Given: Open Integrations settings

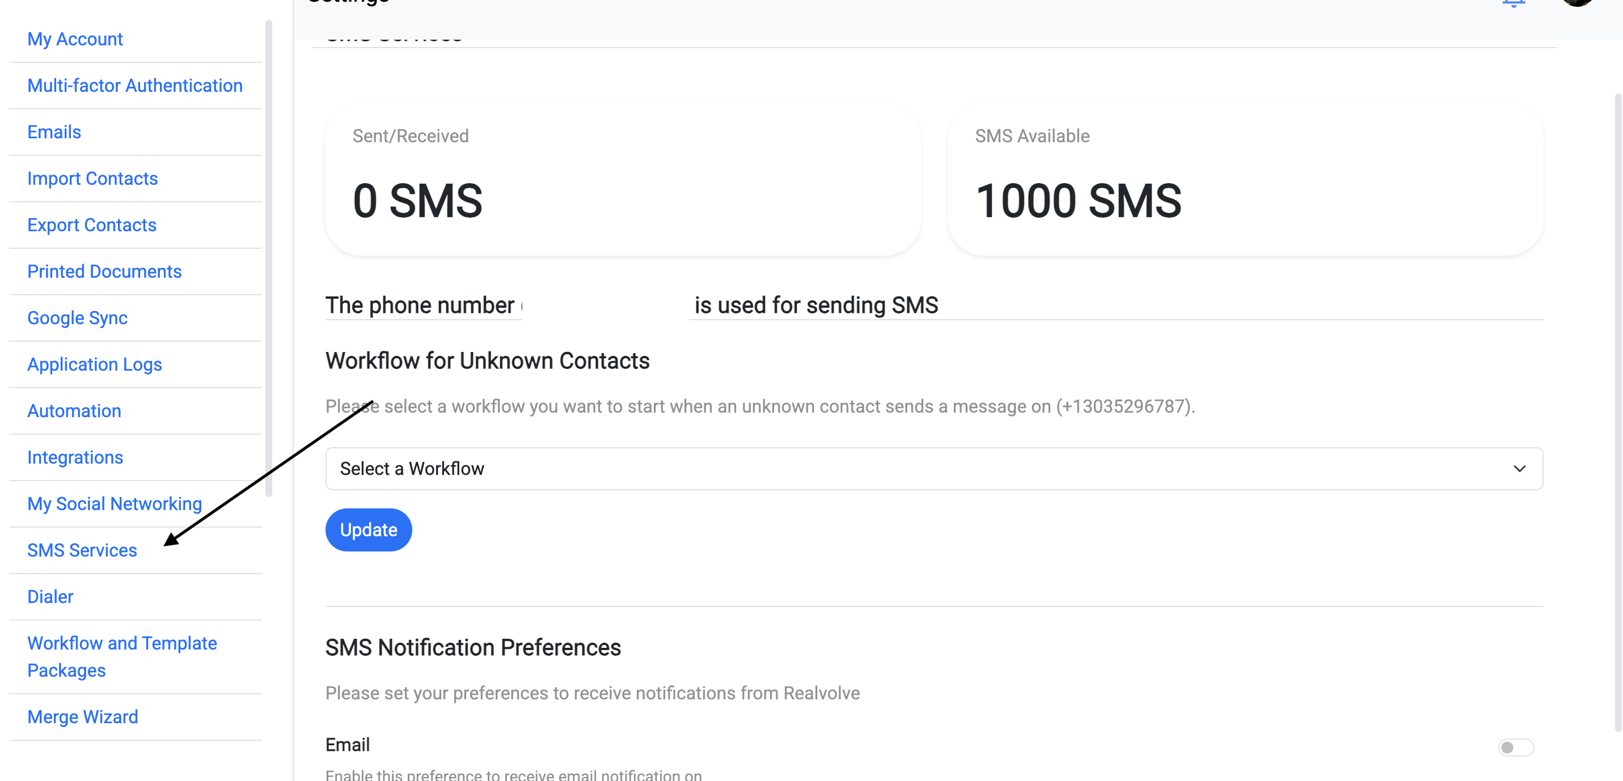Looking at the screenshot, I should (75, 457).
